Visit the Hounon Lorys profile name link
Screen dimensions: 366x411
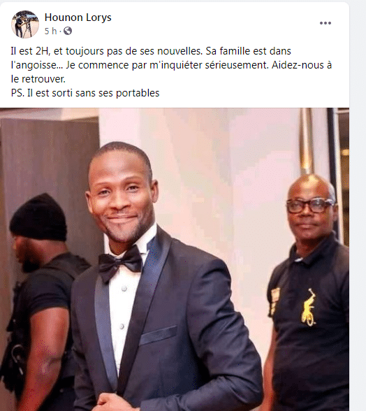coord(78,17)
